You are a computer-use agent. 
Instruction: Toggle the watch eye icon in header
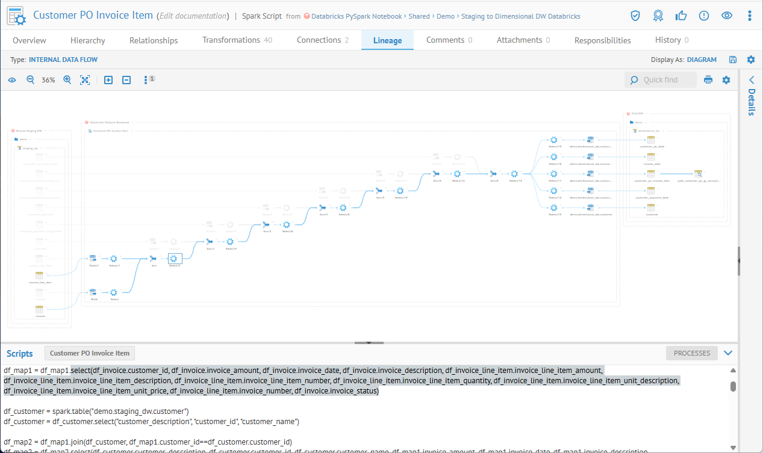coord(727,16)
